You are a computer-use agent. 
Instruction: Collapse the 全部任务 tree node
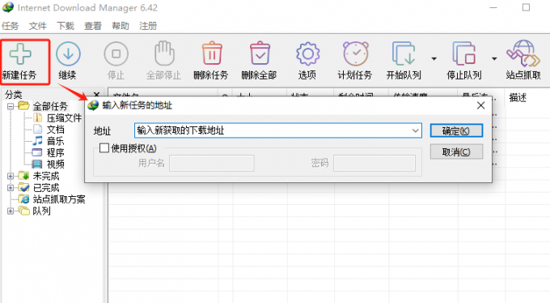coord(11,106)
